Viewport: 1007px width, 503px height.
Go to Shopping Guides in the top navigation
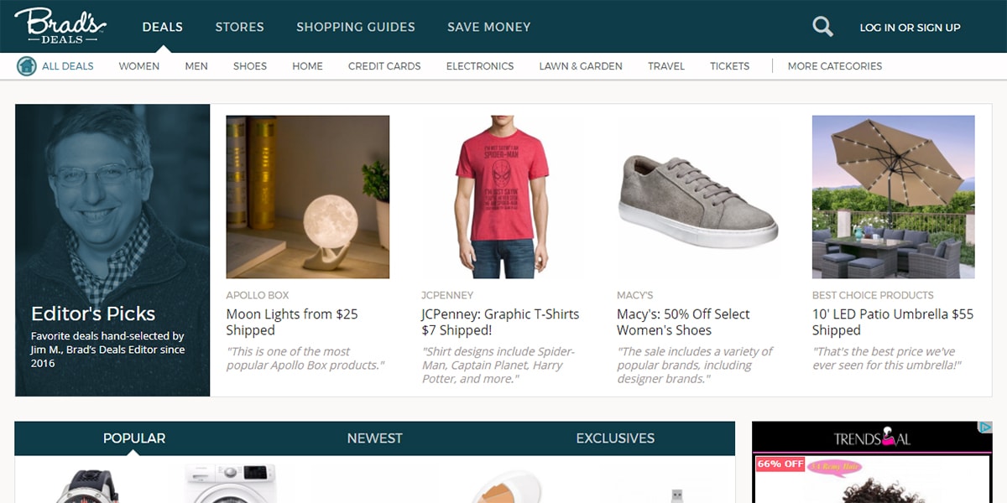pos(356,27)
